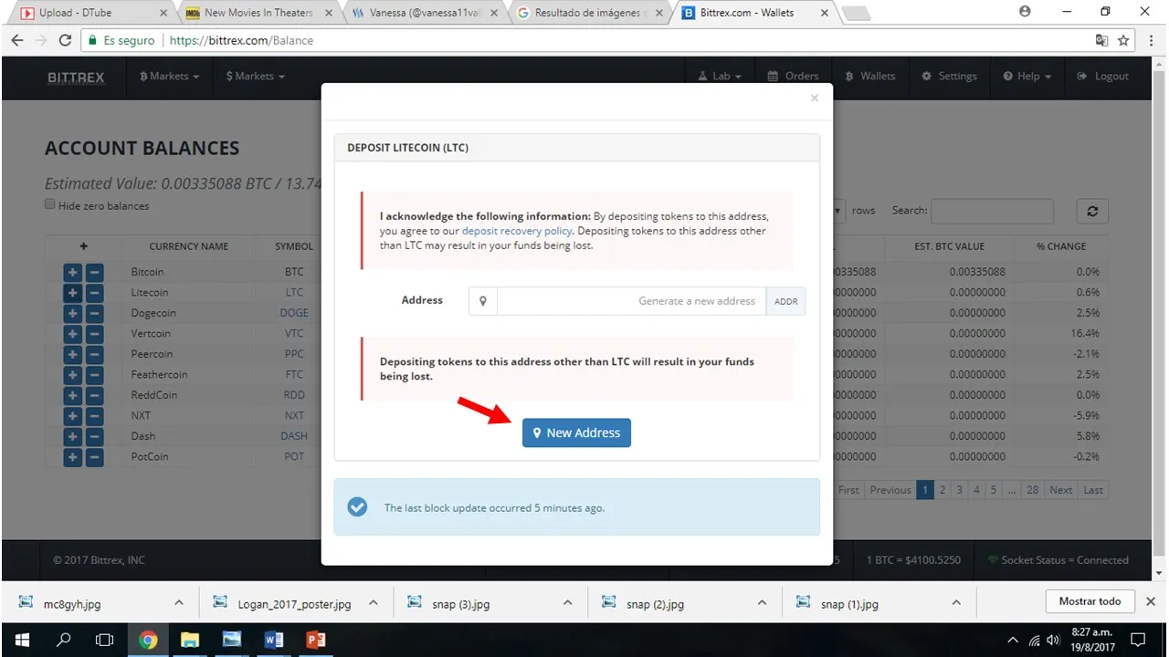Click the plus deposit icon for NXT
Screen dimensions: 1169x657
pyautogui.click(x=72, y=416)
